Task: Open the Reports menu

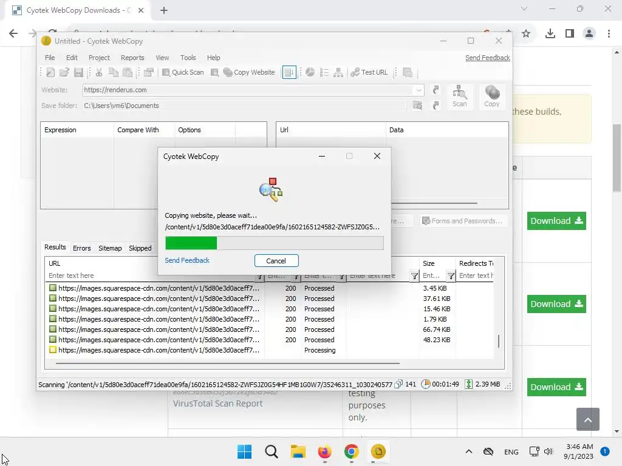Action: click(132, 58)
